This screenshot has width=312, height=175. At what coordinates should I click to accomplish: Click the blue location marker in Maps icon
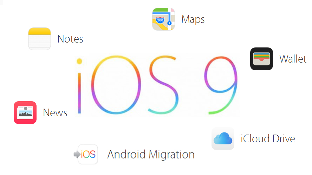[169, 23]
